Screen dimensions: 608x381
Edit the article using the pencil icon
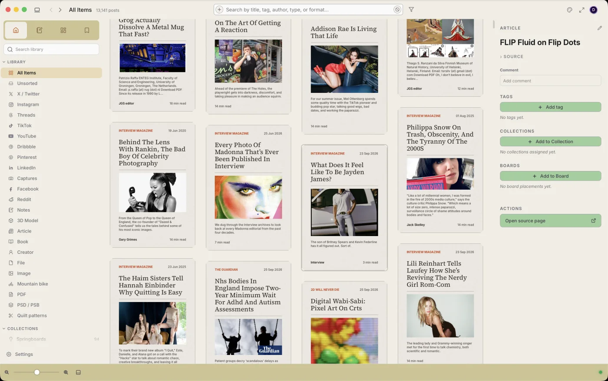point(599,28)
